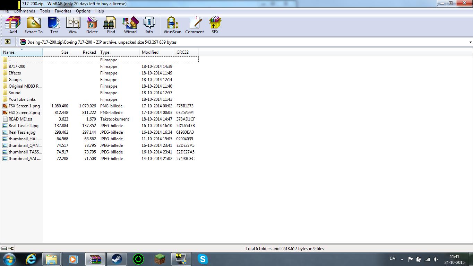Click the Action Center flag tray icon

click(x=411, y=259)
